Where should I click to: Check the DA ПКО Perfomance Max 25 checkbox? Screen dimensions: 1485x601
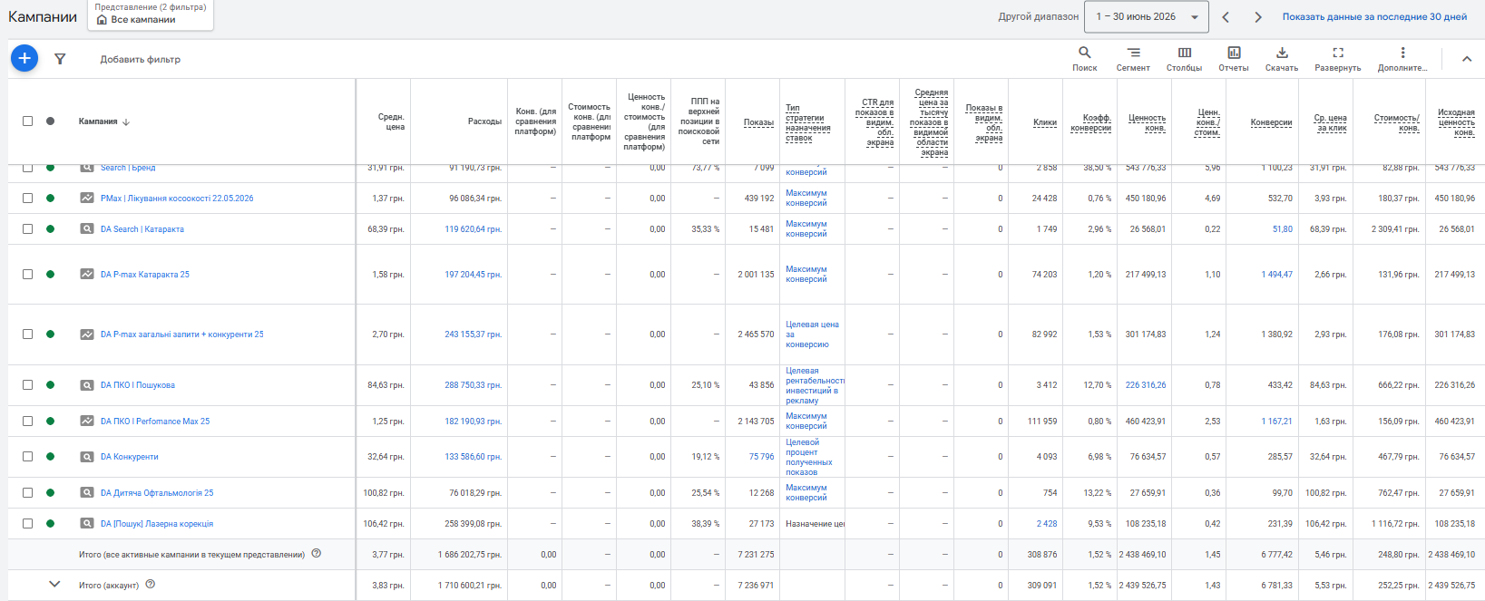tap(27, 421)
